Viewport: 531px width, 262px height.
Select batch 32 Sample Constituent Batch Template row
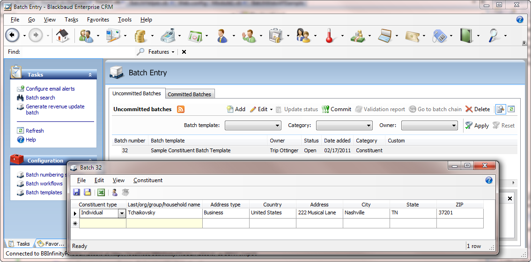(x=315, y=150)
